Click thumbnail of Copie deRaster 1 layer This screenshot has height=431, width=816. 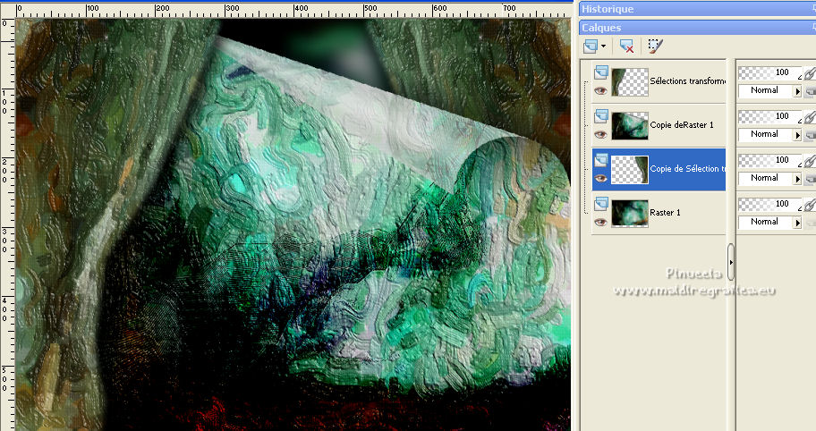tap(630, 126)
